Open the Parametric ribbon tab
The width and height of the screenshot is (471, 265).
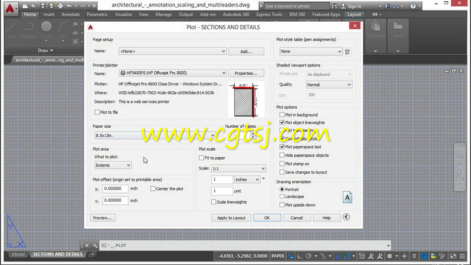(x=97, y=14)
